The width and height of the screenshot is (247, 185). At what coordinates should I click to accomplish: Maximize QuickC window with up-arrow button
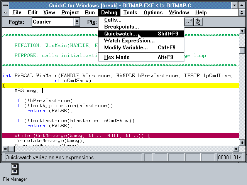pos(242,5)
